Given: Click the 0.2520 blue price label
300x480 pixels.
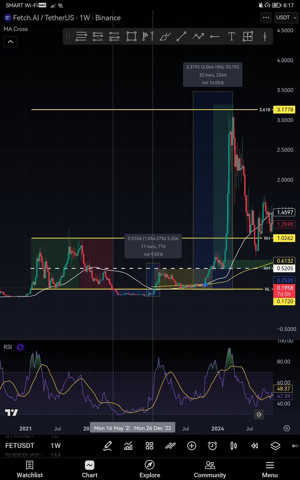Looking at the screenshot, I should pos(284,281).
